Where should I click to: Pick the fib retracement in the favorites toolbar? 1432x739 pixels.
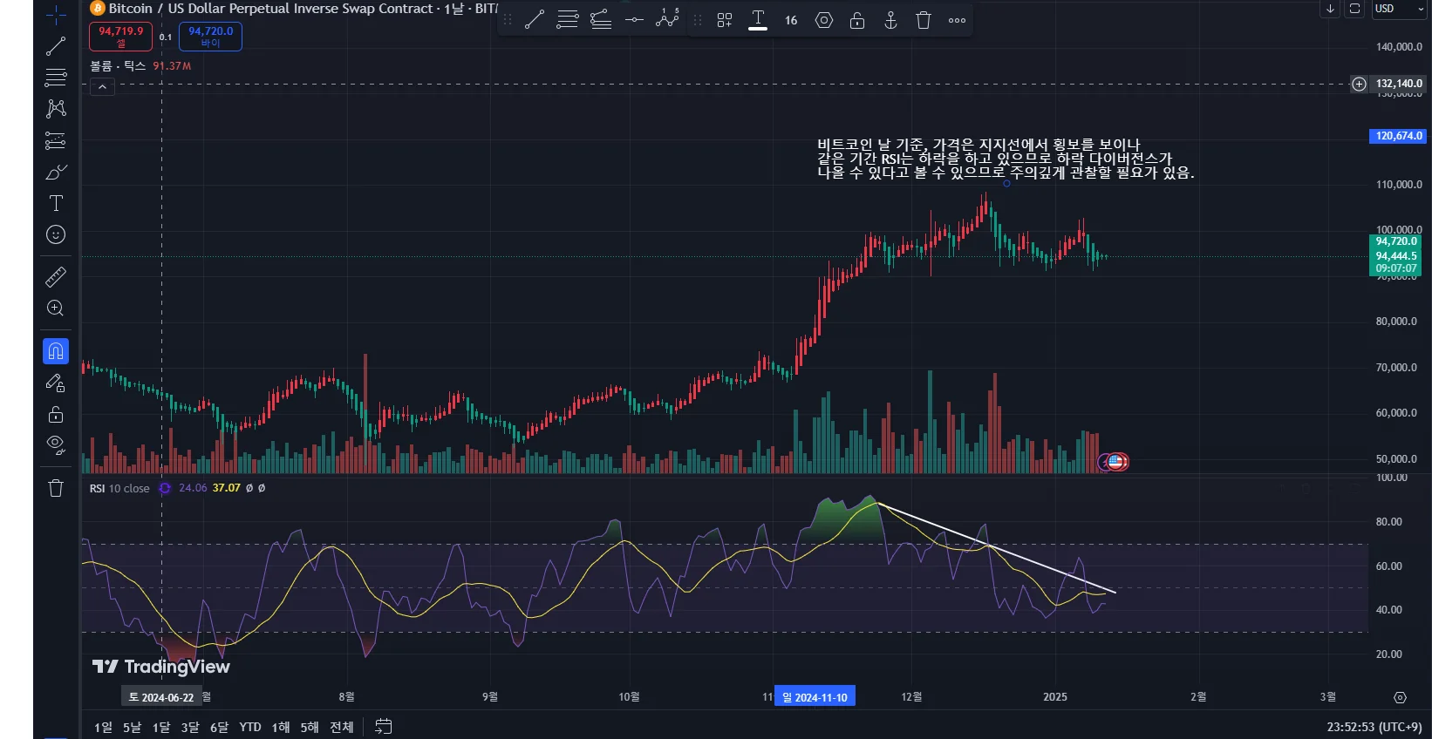click(568, 20)
